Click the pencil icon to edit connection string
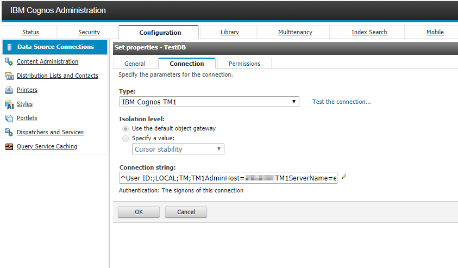Image resolution: width=458 pixels, height=268 pixels. pos(344,176)
